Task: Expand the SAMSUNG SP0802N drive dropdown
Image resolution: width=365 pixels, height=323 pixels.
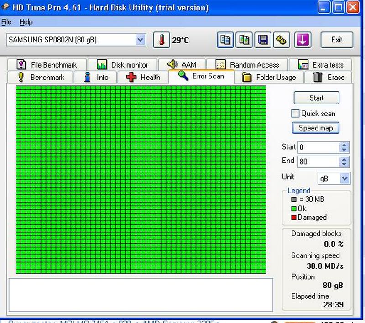Action: [x=140, y=40]
